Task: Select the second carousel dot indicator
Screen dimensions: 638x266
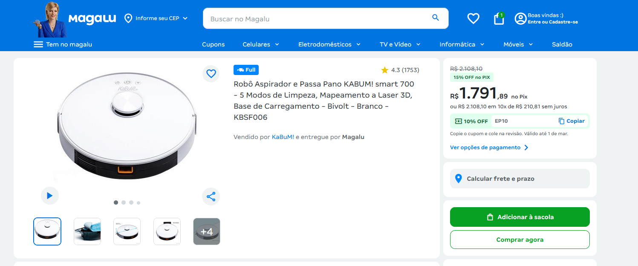Action: coord(124,202)
